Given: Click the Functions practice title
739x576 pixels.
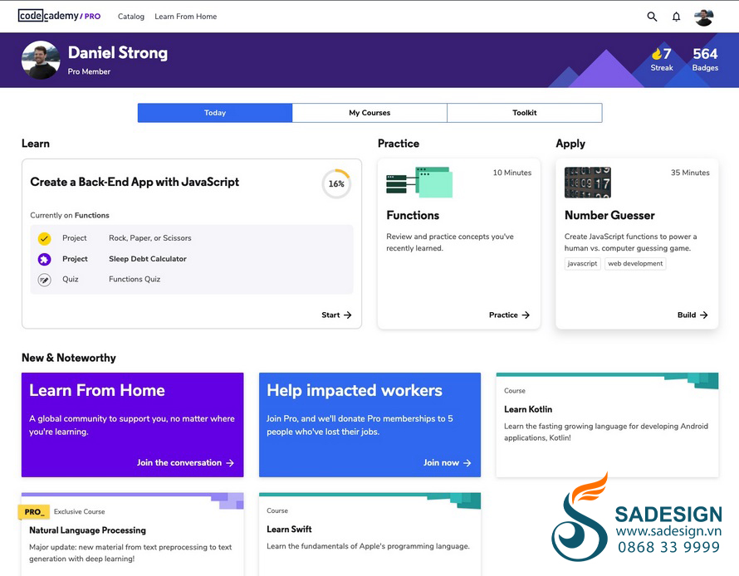Looking at the screenshot, I should pos(413,216).
